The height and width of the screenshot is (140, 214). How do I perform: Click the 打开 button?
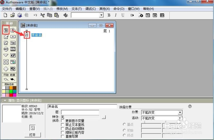33,135
